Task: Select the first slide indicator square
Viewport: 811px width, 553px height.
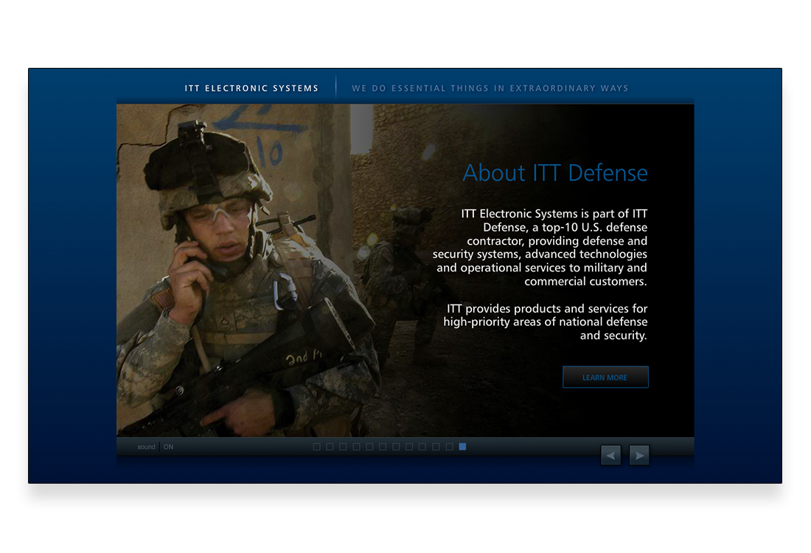Action: pyautogui.click(x=316, y=446)
